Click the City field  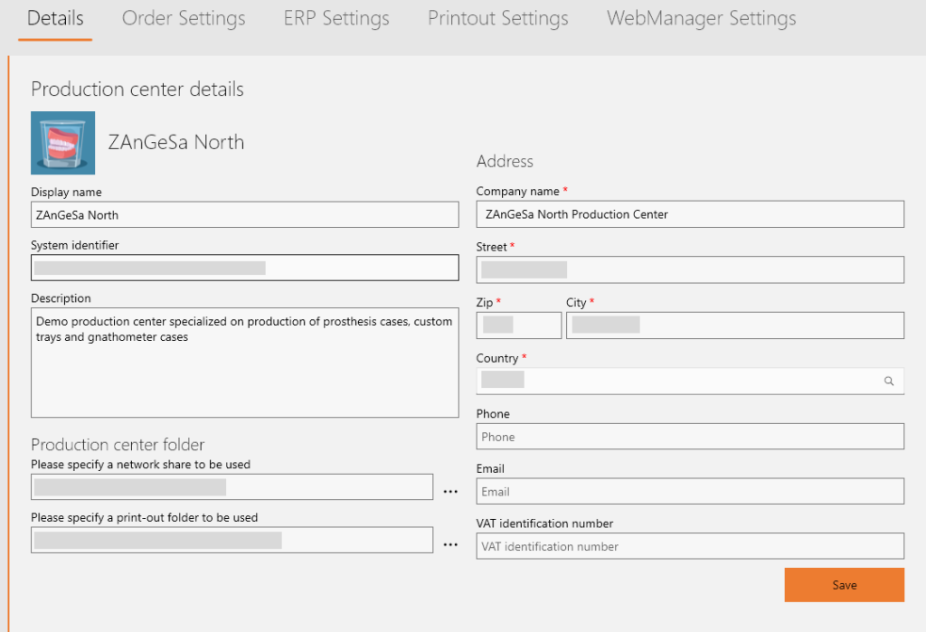click(x=734, y=325)
